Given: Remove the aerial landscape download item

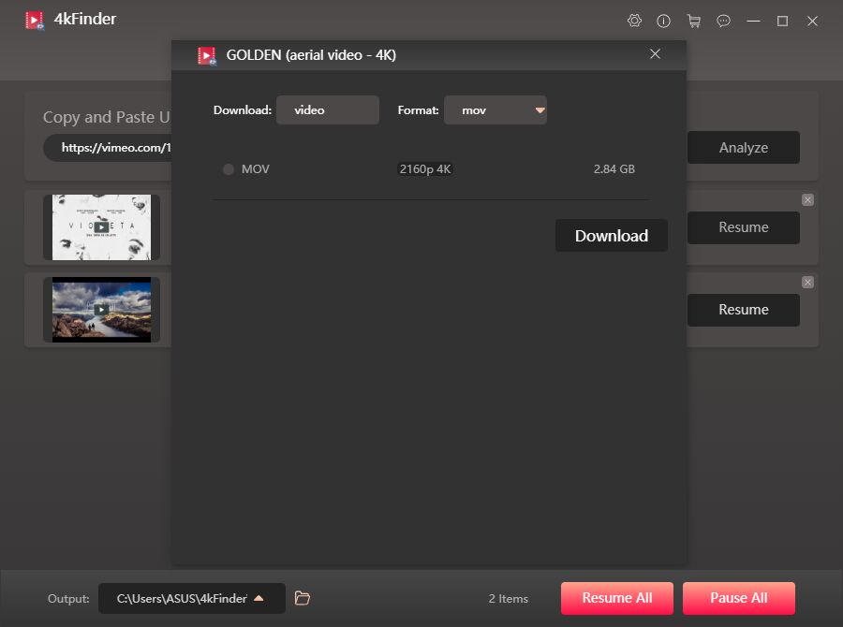Looking at the screenshot, I should [807, 283].
